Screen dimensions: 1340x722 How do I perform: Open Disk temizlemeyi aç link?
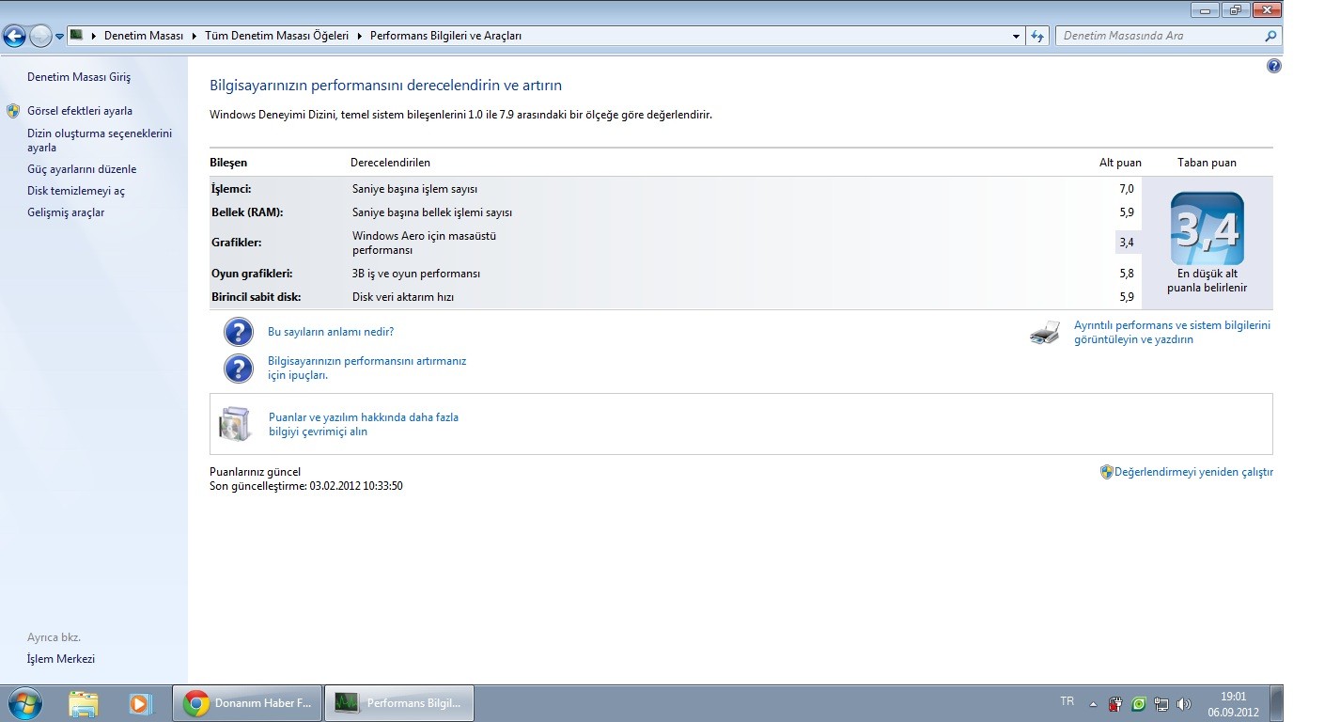click(x=76, y=191)
